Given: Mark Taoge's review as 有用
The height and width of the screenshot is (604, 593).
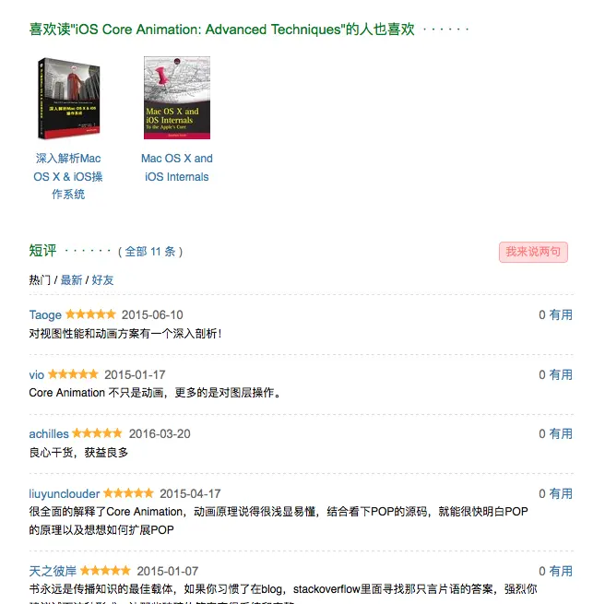Looking at the screenshot, I should [561, 315].
